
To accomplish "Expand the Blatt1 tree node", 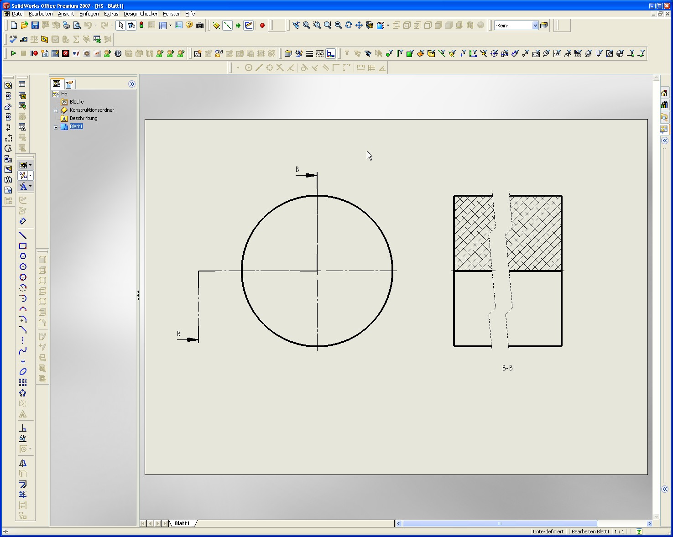I will pyautogui.click(x=56, y=126).
